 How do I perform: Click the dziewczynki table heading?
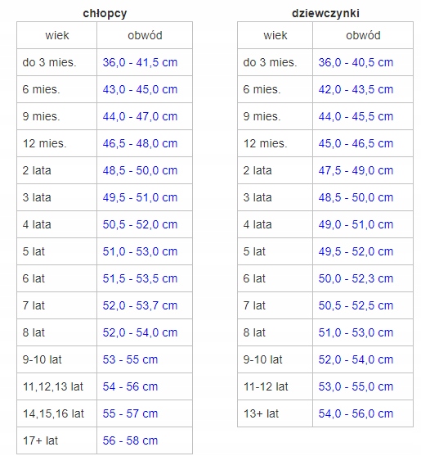[325, 13]
